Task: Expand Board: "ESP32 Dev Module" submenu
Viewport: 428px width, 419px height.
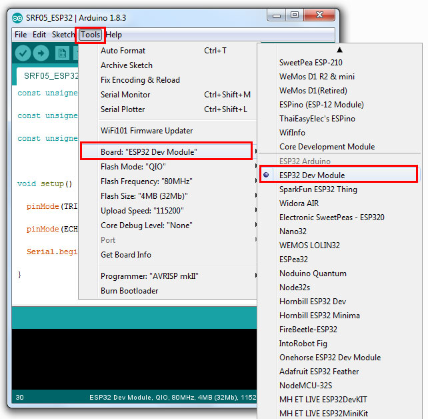Action: [167, 151]
